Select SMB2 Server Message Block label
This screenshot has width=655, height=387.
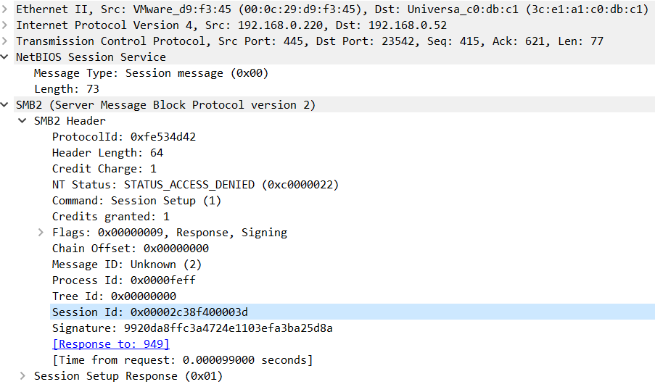(x=165, y=105)
